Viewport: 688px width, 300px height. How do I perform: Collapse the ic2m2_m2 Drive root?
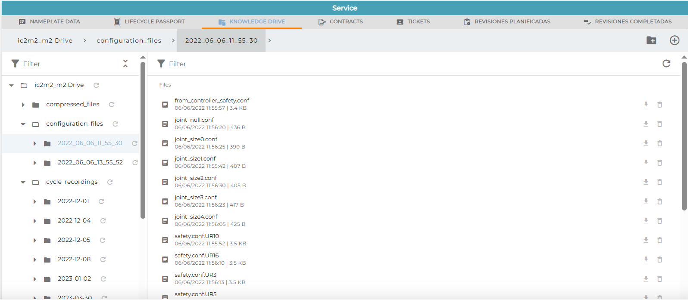tap(12, 85)
